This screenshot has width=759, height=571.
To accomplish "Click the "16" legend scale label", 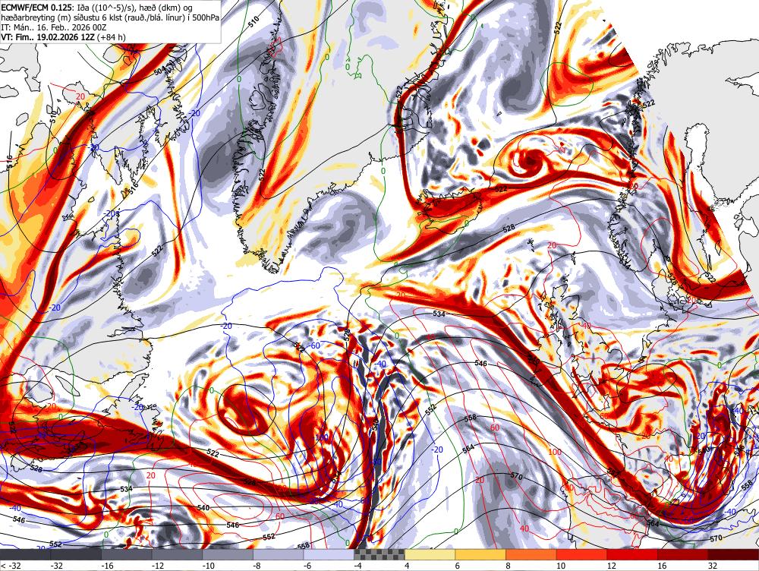I will [662, 566].
